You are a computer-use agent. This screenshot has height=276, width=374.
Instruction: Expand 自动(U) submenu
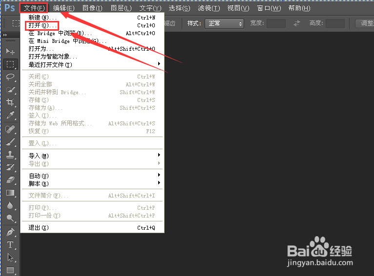coord(92,176)
